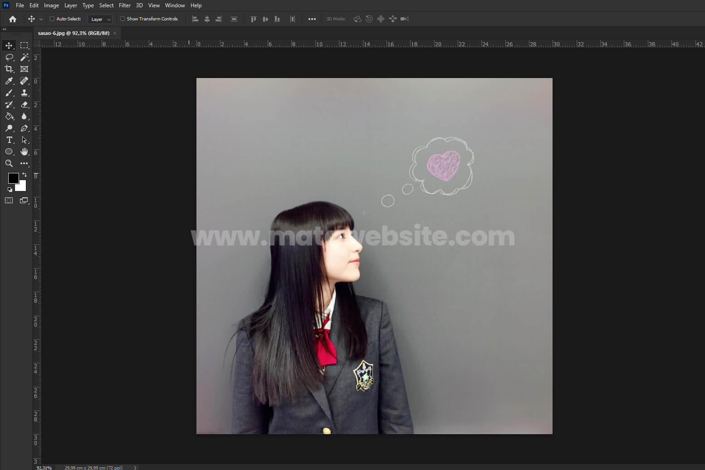Activate the Eyedropper tool
The height and width of the screenshot is (470, 705).
pyautogui.click(x=9, y=81)
